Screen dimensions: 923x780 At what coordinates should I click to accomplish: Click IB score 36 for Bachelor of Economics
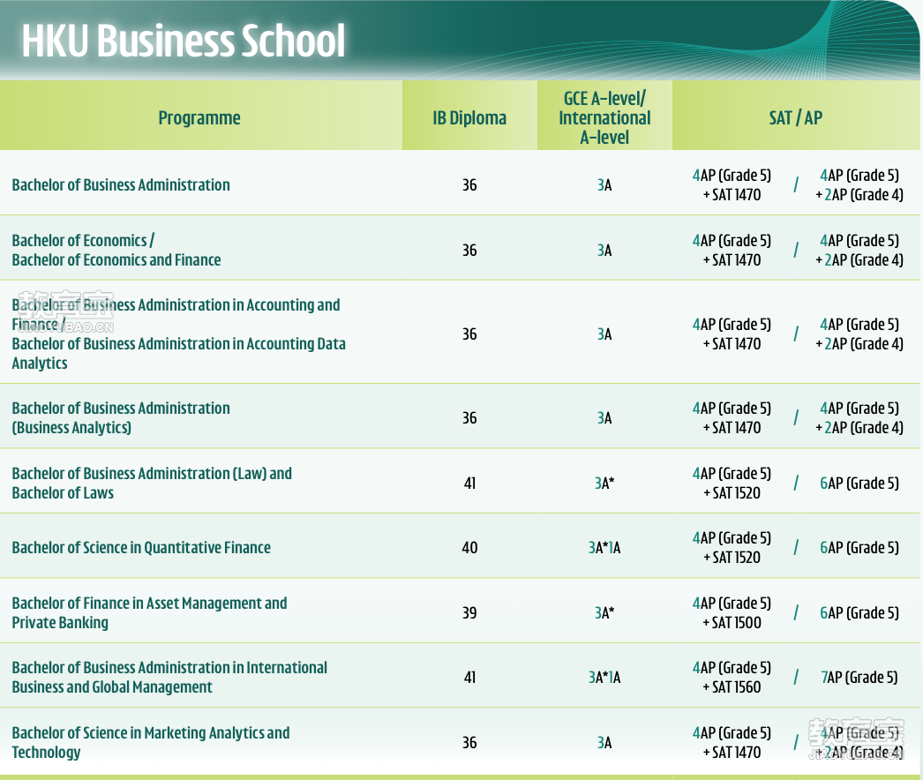(469, 251)
